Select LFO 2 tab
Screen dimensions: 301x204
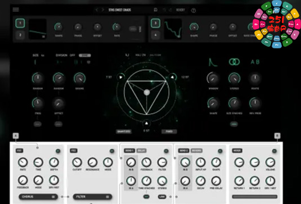(20, 35)
